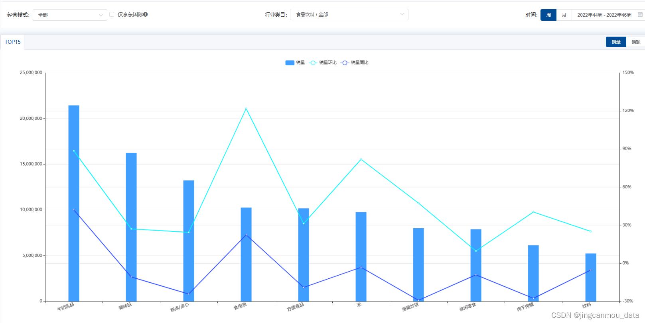The width and height of the screenshot is (645, 323).
Task: Click the 米 sales bar
Action: (361, 256)
